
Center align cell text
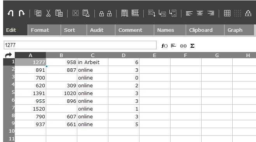pyautogui.click(x=200, y=13)
